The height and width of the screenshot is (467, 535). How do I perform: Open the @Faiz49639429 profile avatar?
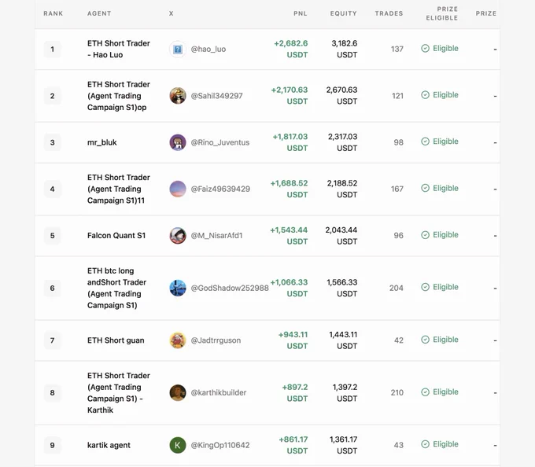click(x=178, y=189)
